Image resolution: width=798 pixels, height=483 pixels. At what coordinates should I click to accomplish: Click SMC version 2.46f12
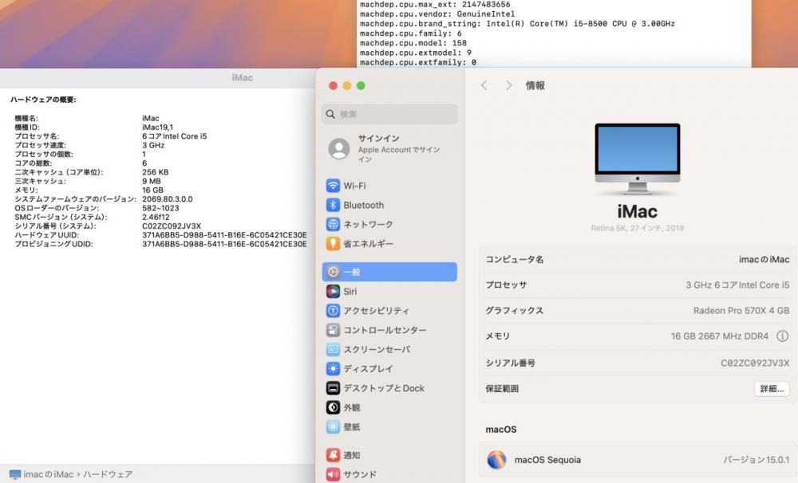[156, 217]
